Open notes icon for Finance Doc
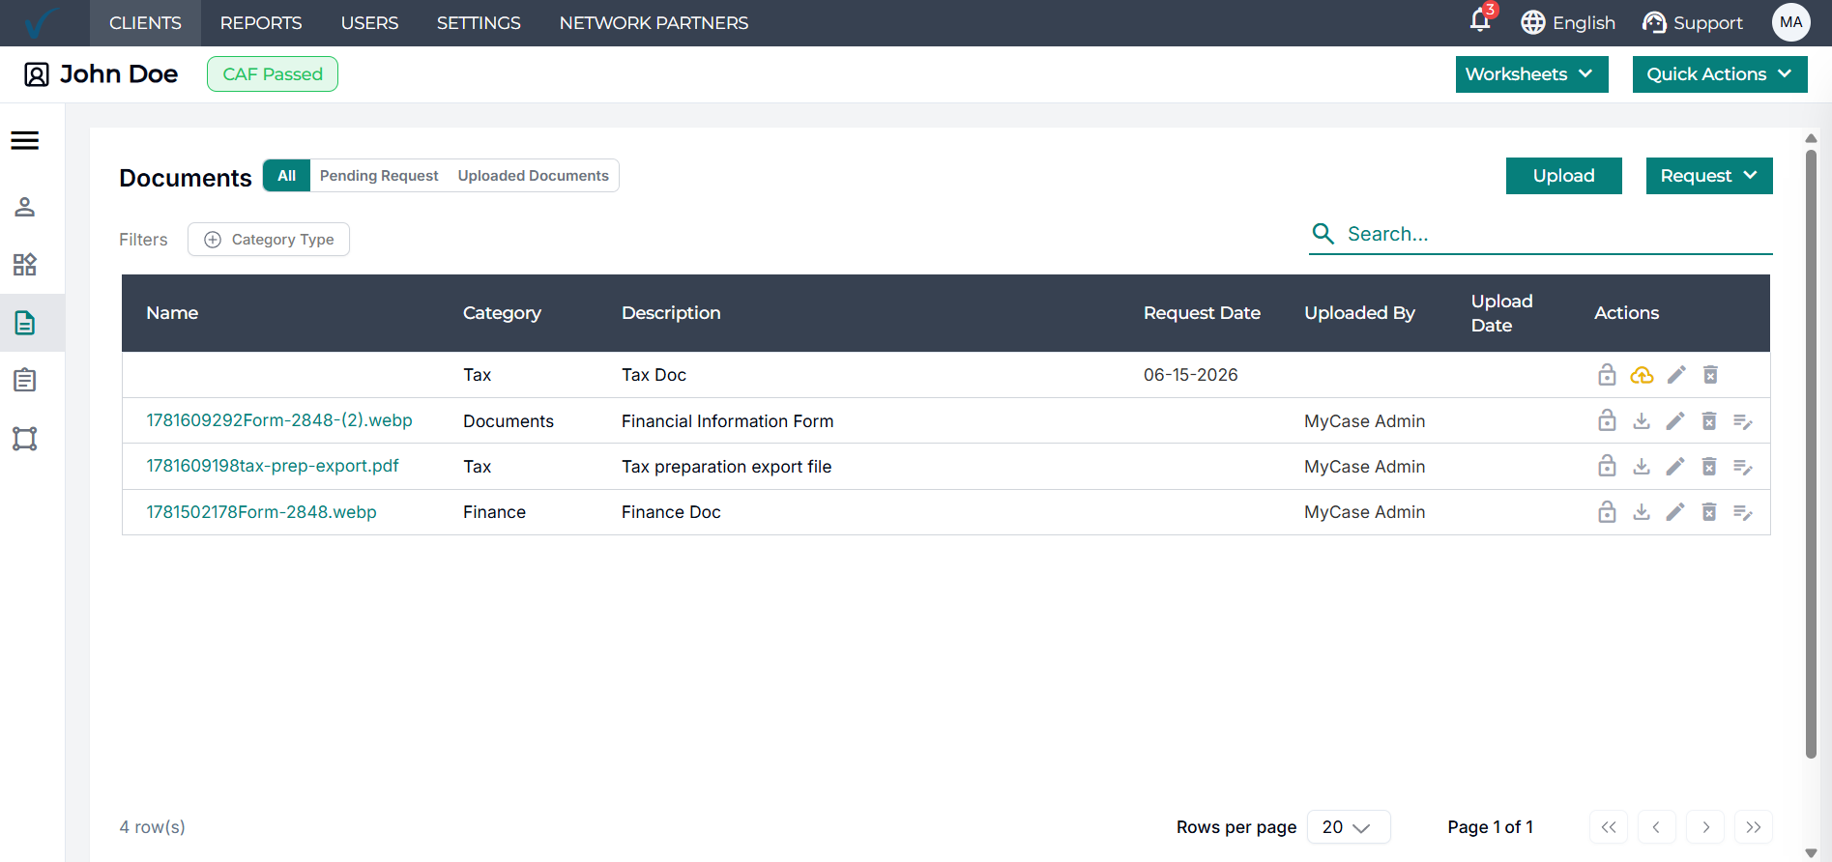This screenshot has height=862, width=1832. 1743,513
